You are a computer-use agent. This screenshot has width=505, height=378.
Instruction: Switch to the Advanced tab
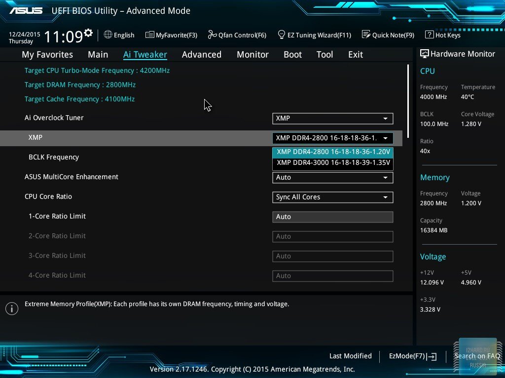coord(201,54)
